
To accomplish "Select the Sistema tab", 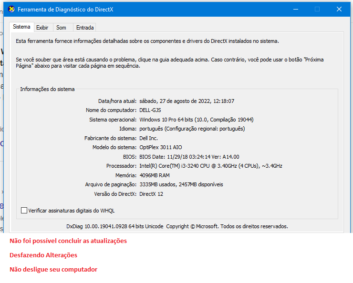I will (x=21, y=27).
